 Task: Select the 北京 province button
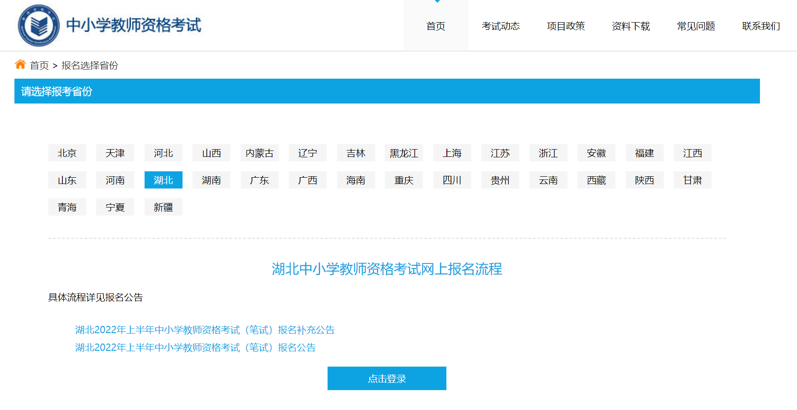(x=67, y=153)
